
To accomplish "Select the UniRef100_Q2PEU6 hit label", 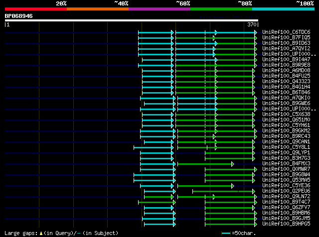I will 286,191.
